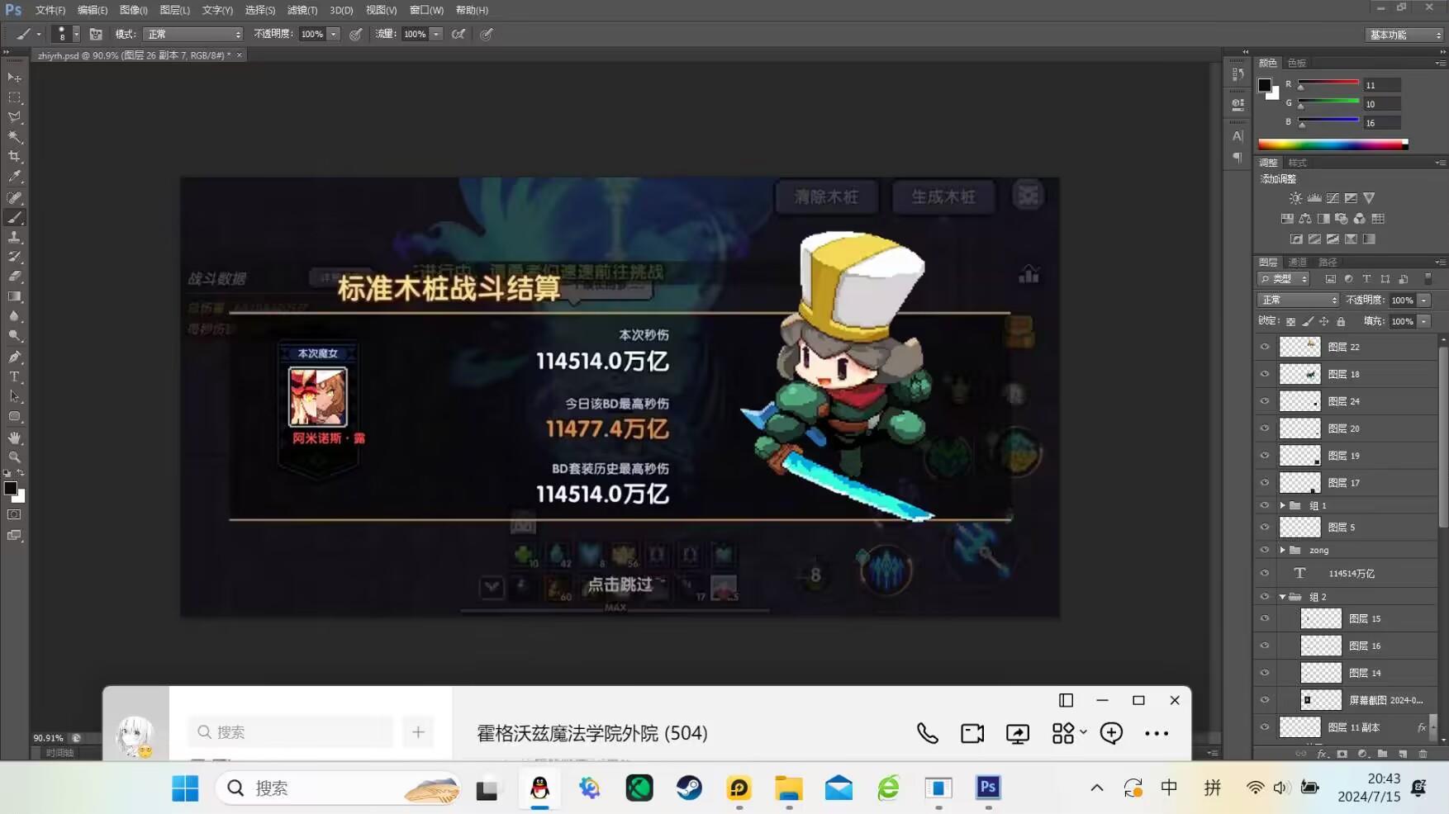Hide the 114514万亿 text layer

(1264, 573)
